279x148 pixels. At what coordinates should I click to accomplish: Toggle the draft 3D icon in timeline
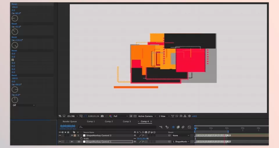[x=167, y=127]
